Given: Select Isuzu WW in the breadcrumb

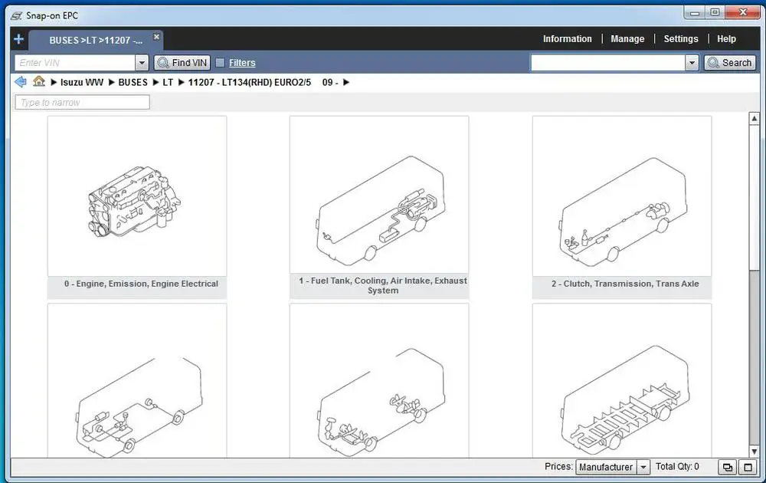Looking at the screenshot, I should 82,82.
